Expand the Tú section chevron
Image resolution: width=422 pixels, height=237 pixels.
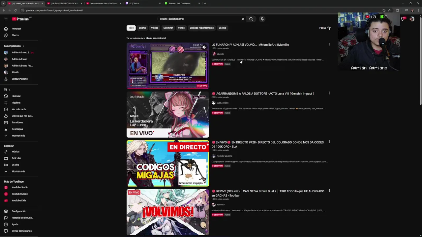click(x=10, y=90)
